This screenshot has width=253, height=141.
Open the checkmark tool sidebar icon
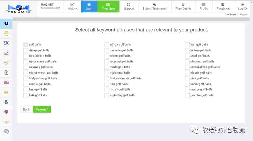(6, 63)
